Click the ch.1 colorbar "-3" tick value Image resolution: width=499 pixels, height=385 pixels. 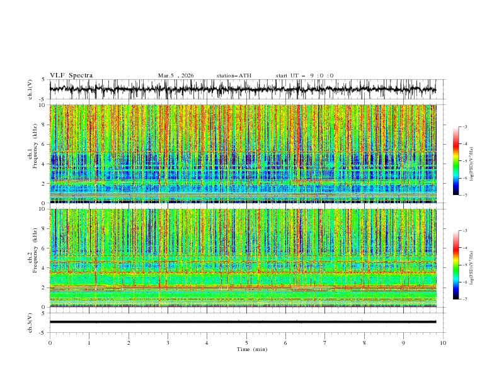[464, 126]
